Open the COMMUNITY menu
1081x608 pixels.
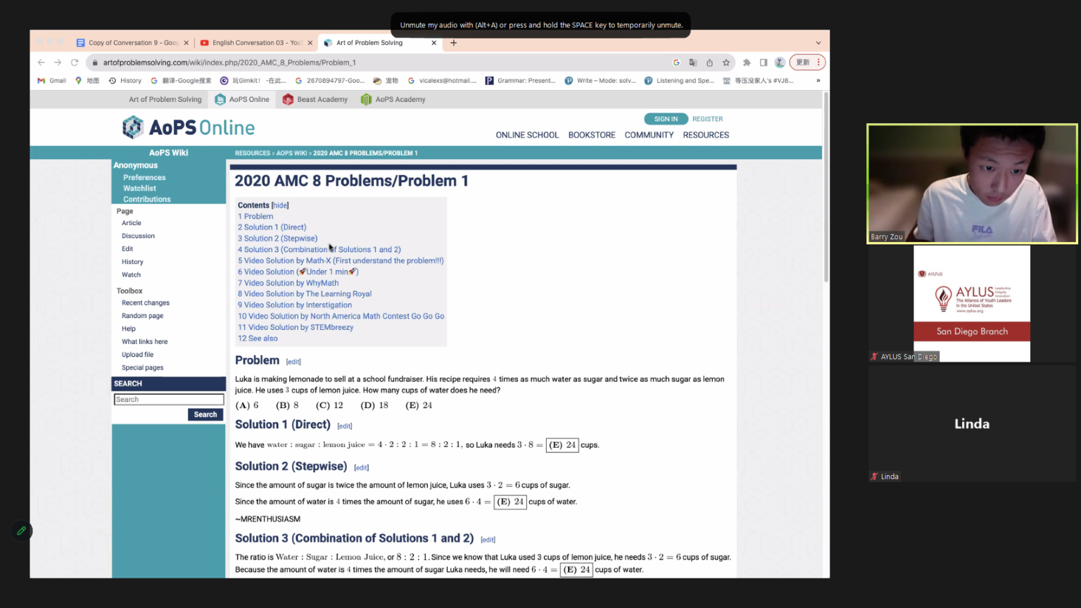(649, 135)
